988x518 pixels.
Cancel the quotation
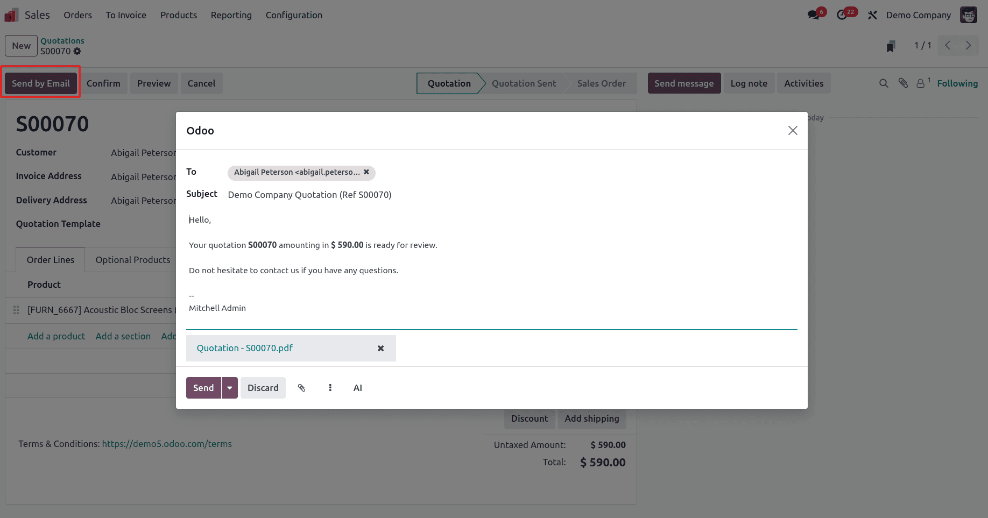point(201,83)
